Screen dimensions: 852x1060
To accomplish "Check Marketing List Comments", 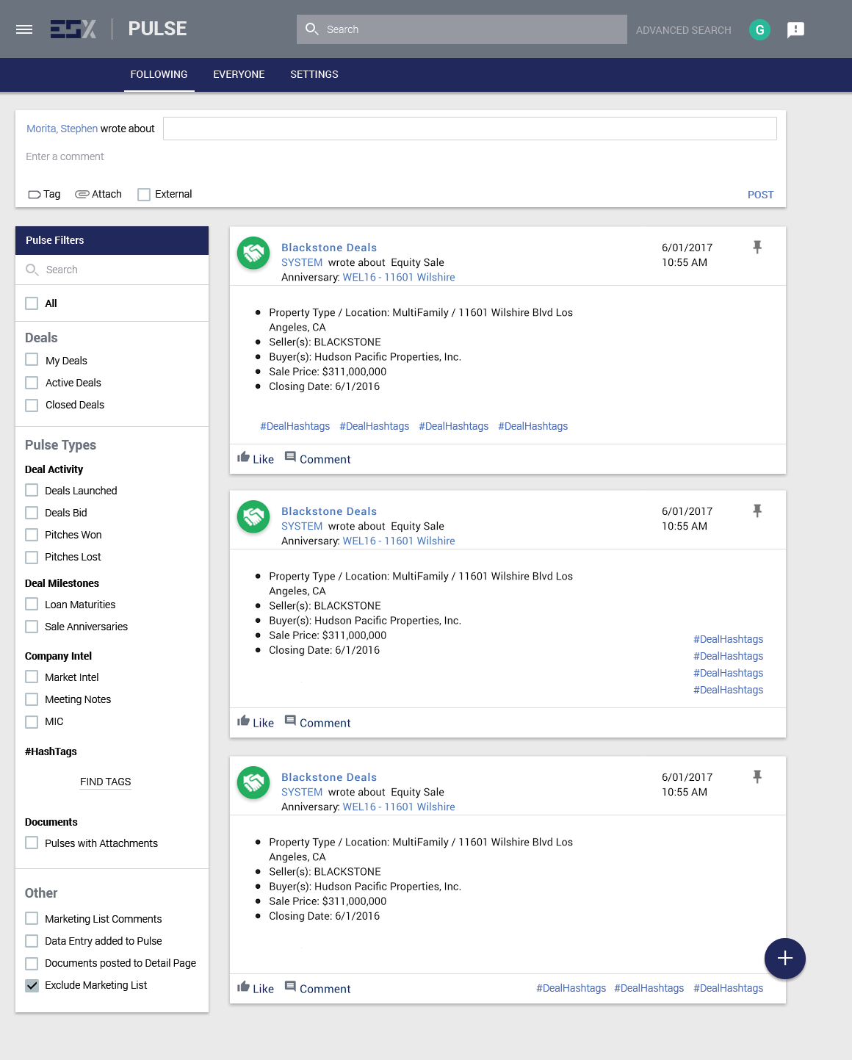I will tap(32, 918).
